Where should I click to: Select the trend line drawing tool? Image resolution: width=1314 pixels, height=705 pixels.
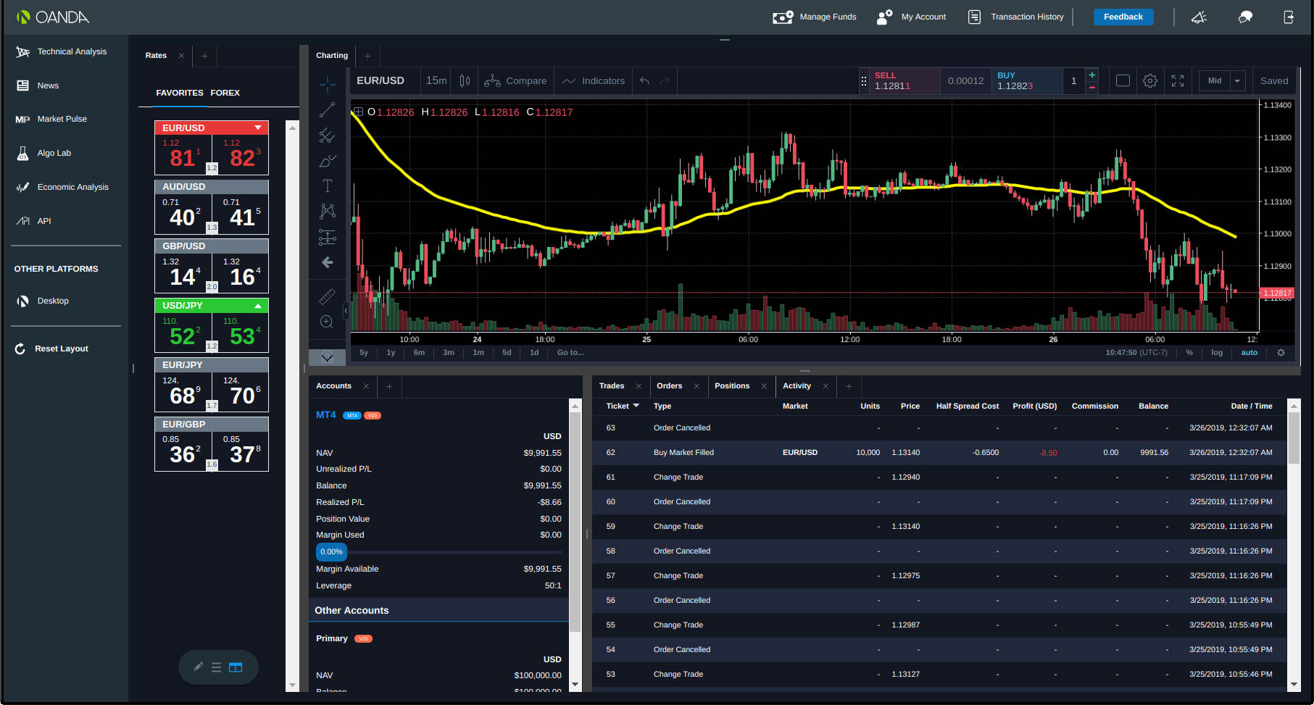pyautogui.click(x=328, y=110)
